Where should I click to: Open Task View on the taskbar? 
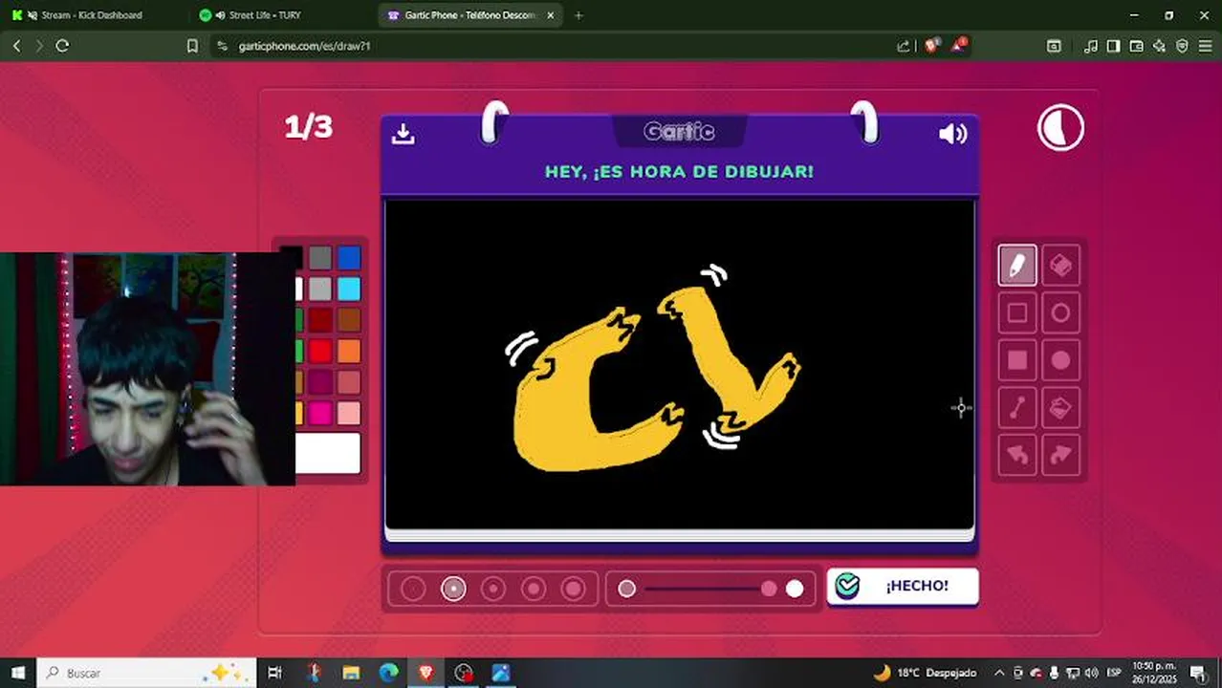(275, 673)
